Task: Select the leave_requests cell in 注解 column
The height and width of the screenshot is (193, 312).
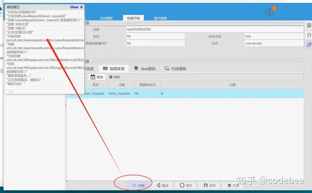Action: point(119,93)
